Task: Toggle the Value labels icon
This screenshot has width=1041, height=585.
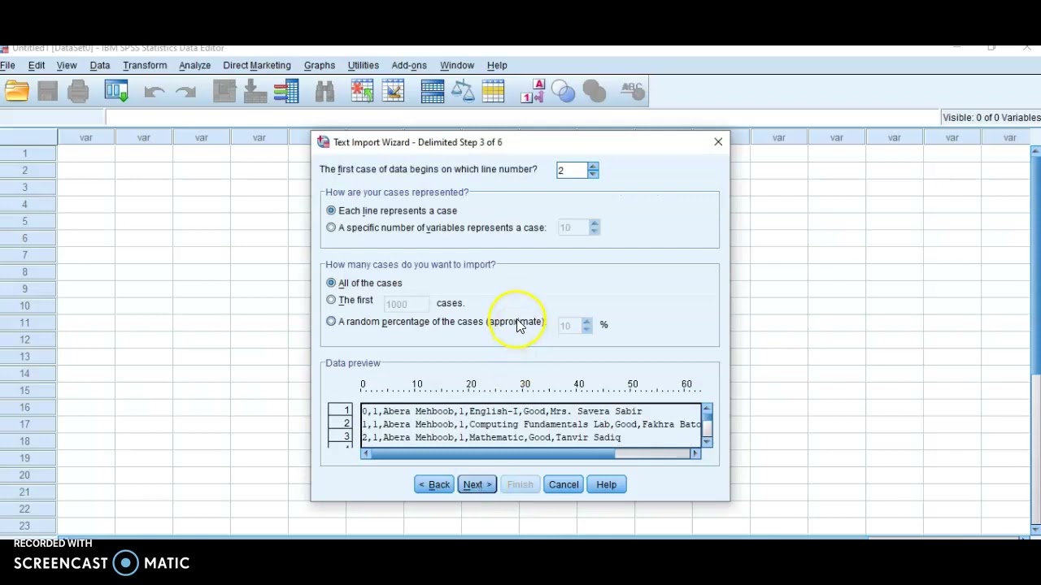Action: click(533, 91)
